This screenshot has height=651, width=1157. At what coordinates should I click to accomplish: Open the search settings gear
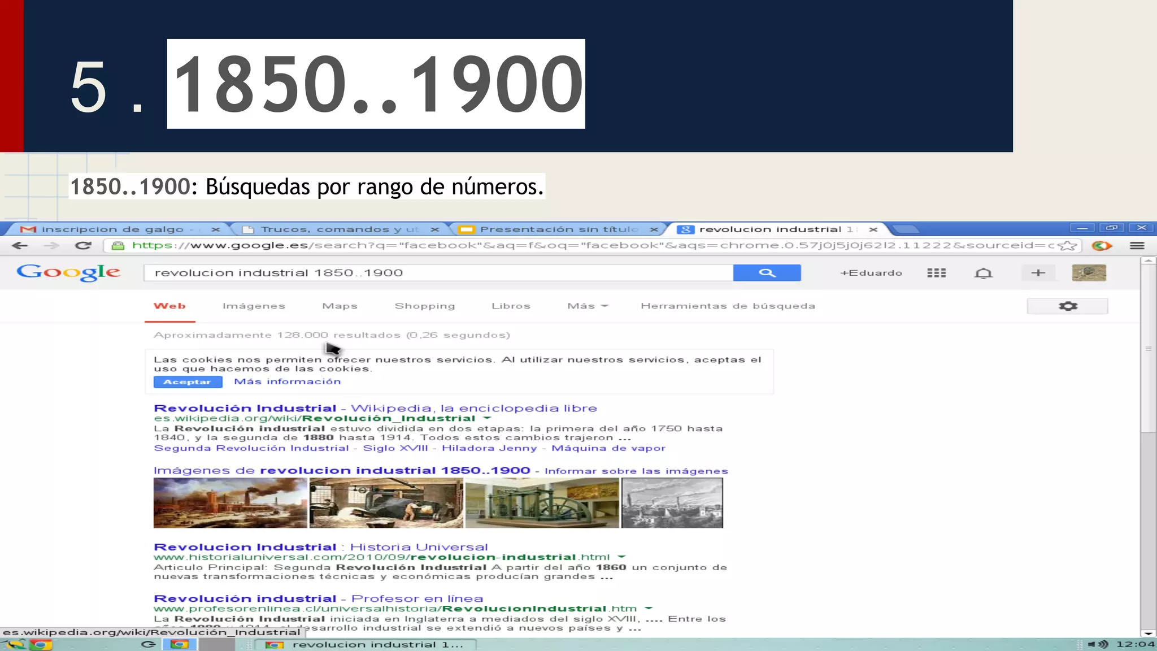tap(1068, 306)
